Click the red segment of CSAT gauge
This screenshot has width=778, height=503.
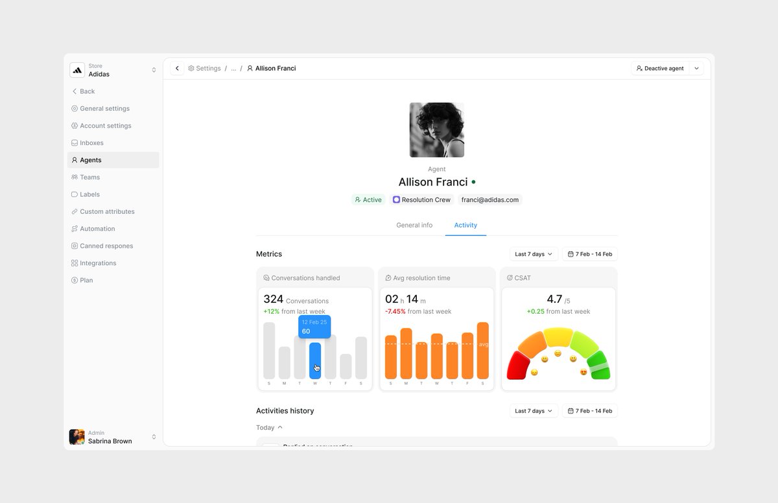518,367
